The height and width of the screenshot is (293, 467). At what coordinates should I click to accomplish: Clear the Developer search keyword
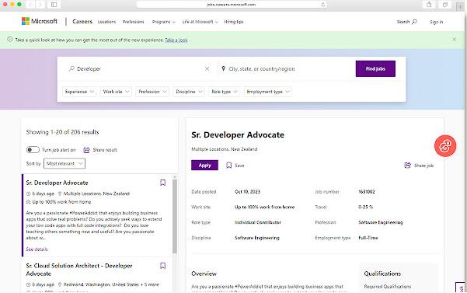tap(207, 69)
